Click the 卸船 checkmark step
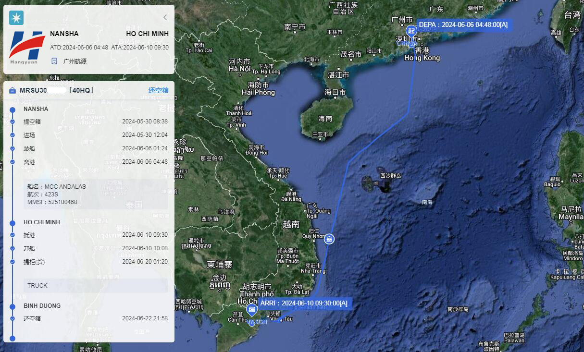Viewport: 584px width, 352px height. click(x=13, y=249)
